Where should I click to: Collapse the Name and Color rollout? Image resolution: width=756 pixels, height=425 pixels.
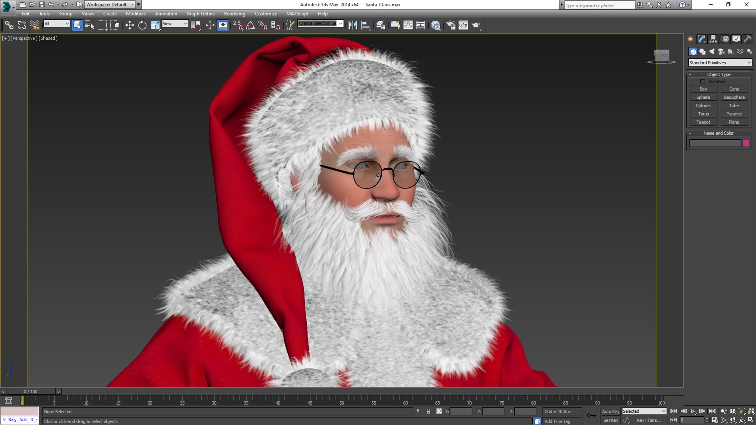tap(719, 133)
